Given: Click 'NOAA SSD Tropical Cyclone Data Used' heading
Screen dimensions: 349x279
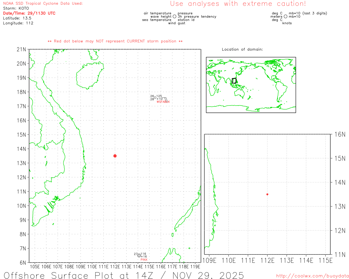Looking at the screenshot, I should (43, 4).
